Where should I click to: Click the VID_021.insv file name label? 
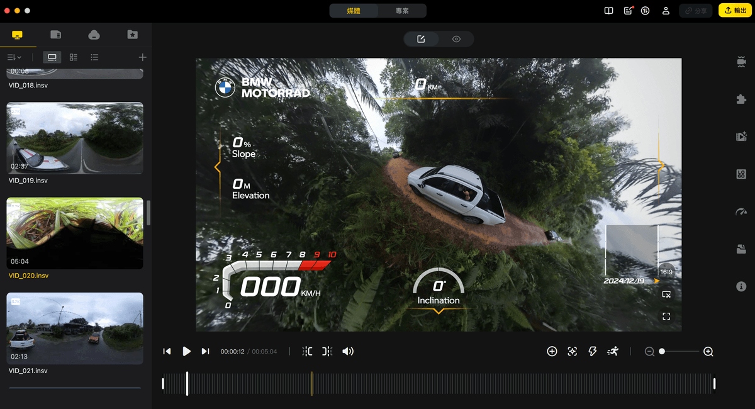tap(28, 371)
